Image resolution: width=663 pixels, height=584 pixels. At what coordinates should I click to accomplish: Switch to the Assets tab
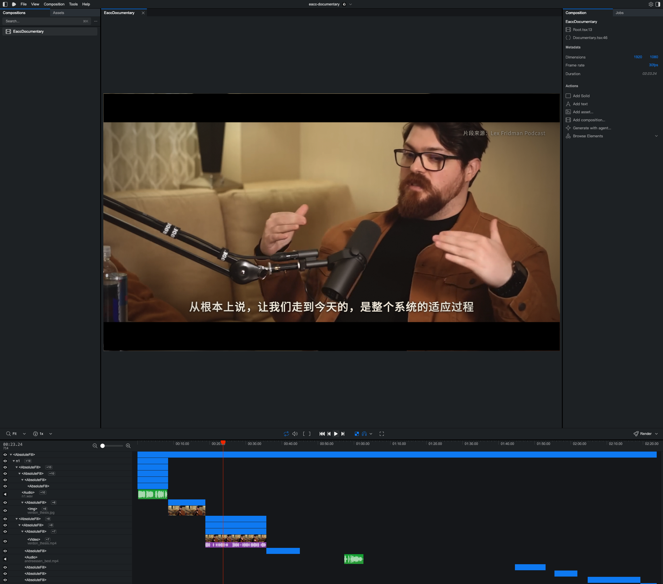pyautogui.click(x=58, y=13)
